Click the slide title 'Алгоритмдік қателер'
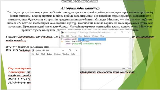The width and height of the screenshot is (160, 90). coord(80,8)
